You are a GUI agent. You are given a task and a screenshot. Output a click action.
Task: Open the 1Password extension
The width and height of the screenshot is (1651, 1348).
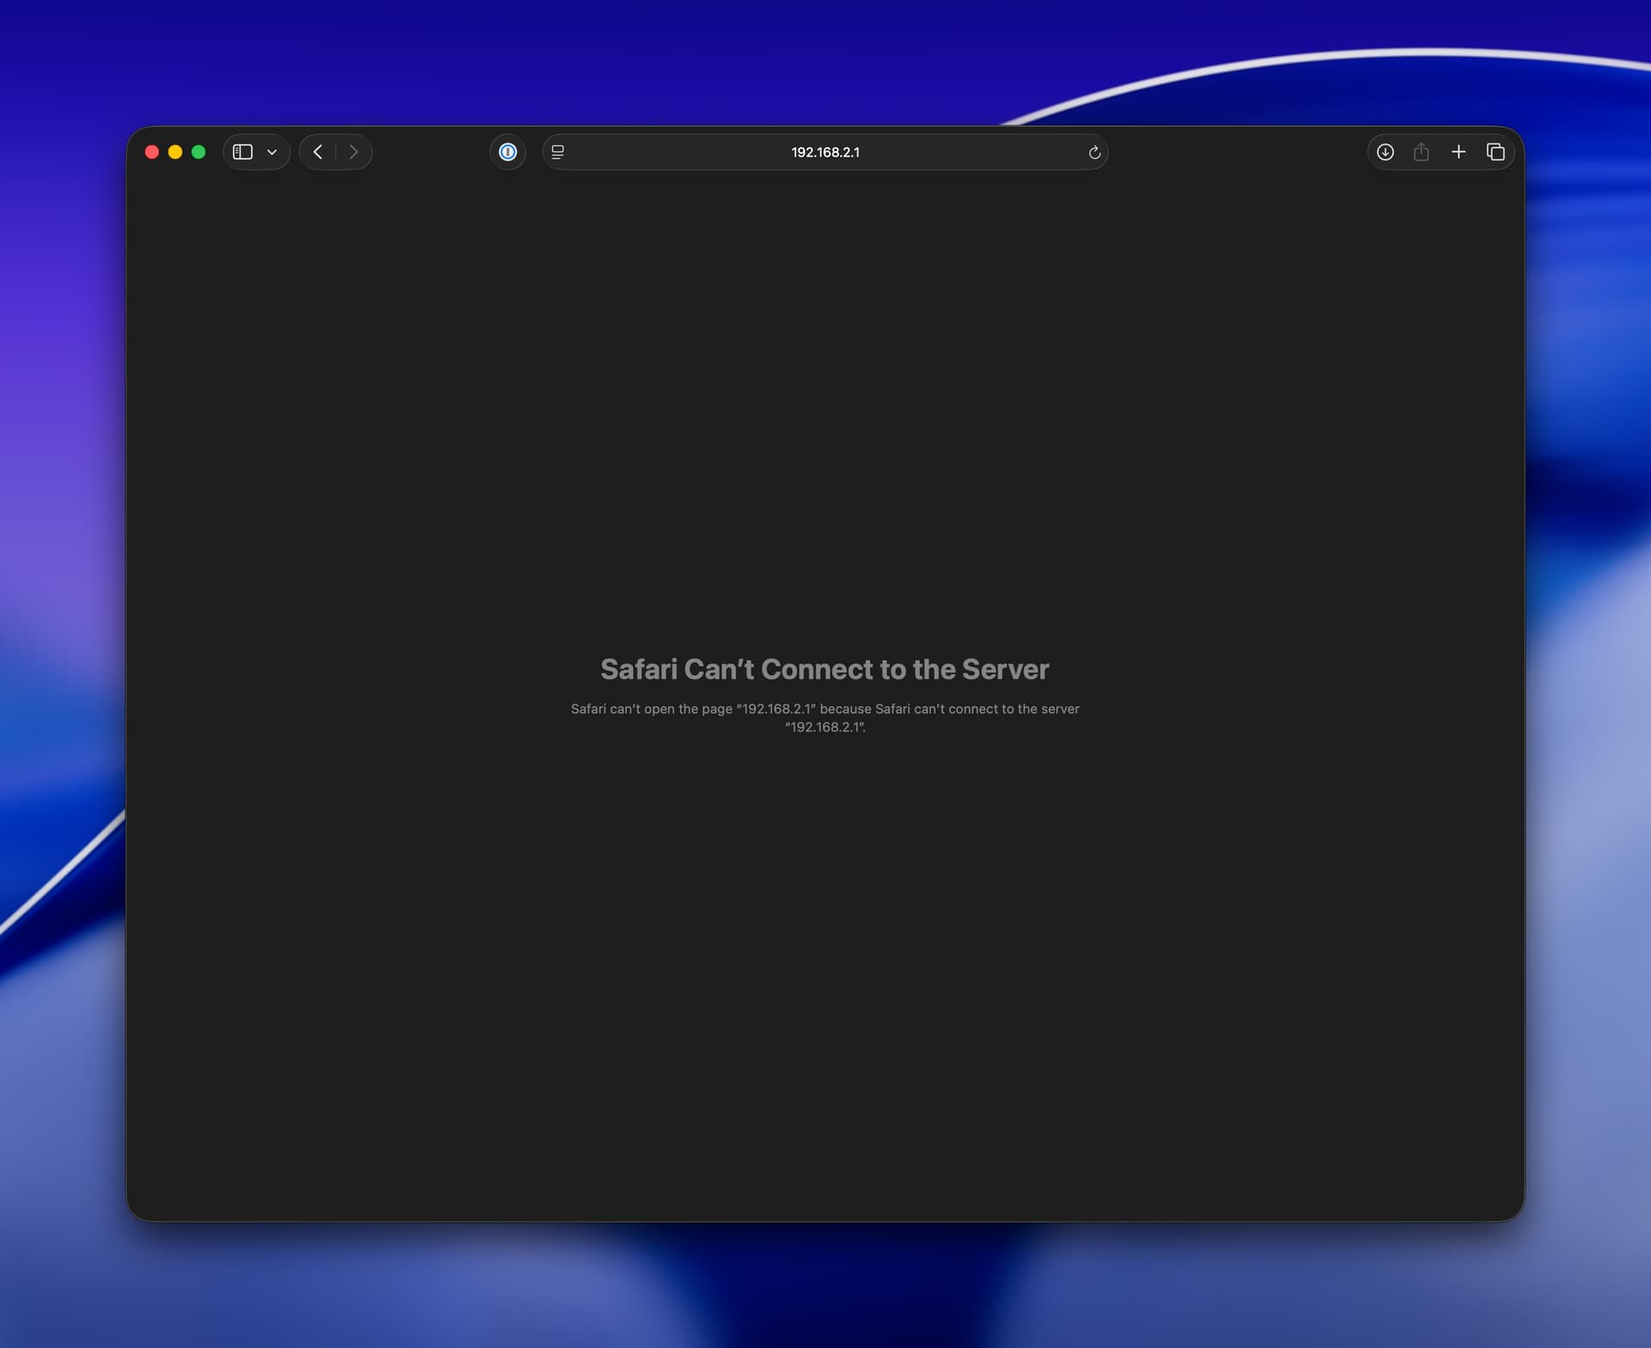[x=507, y=152]
